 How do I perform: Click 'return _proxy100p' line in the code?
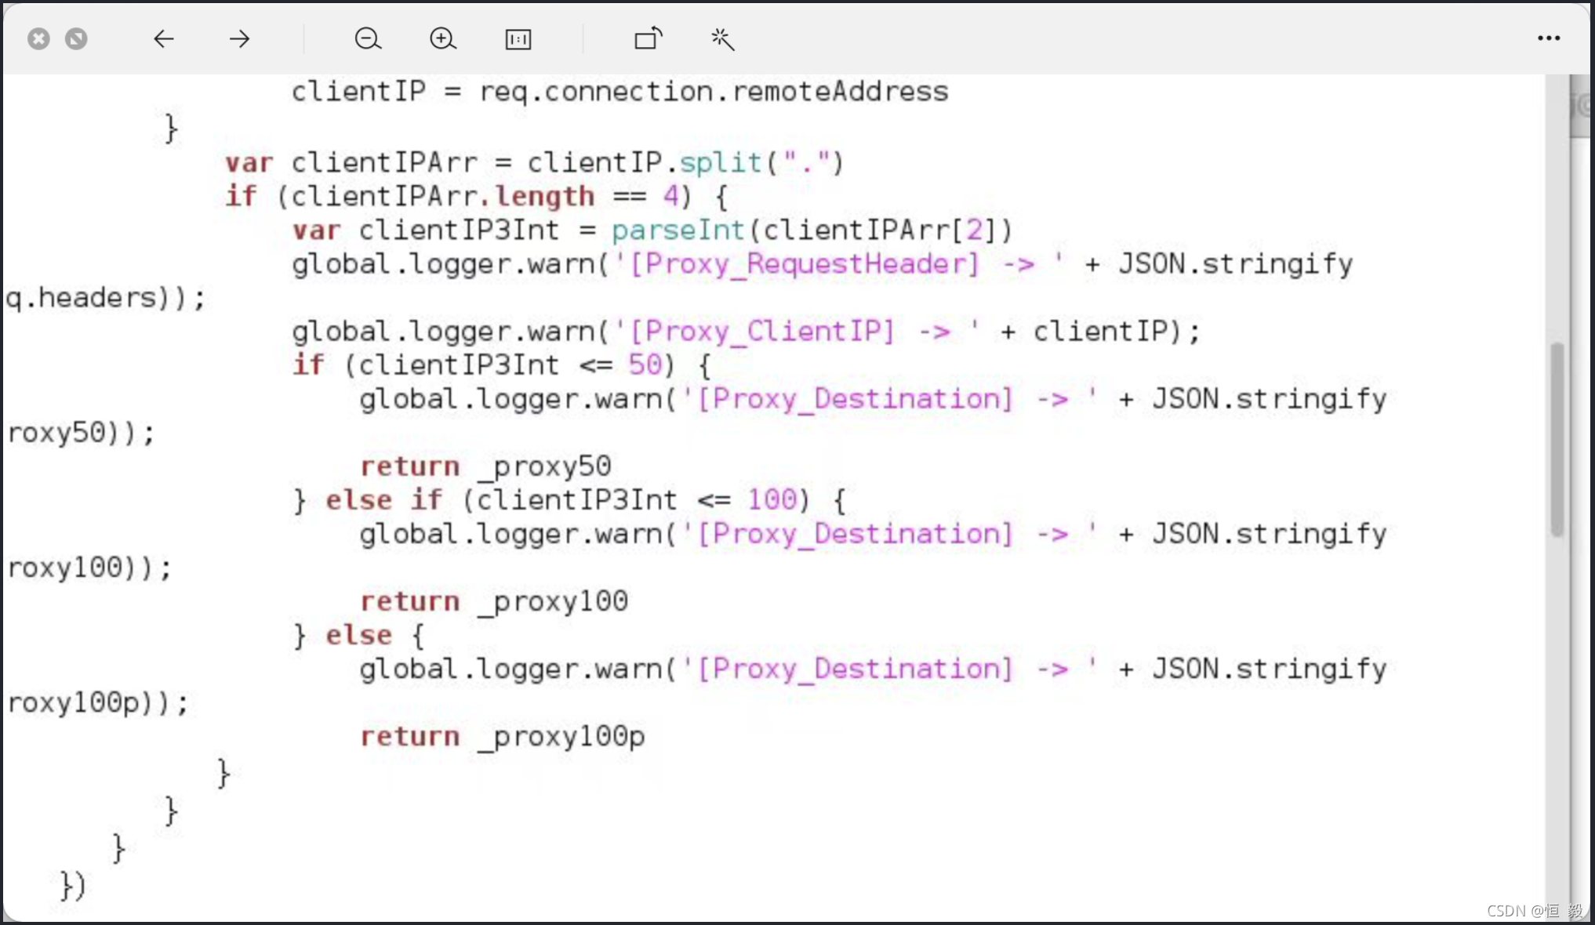coord(502,737)
